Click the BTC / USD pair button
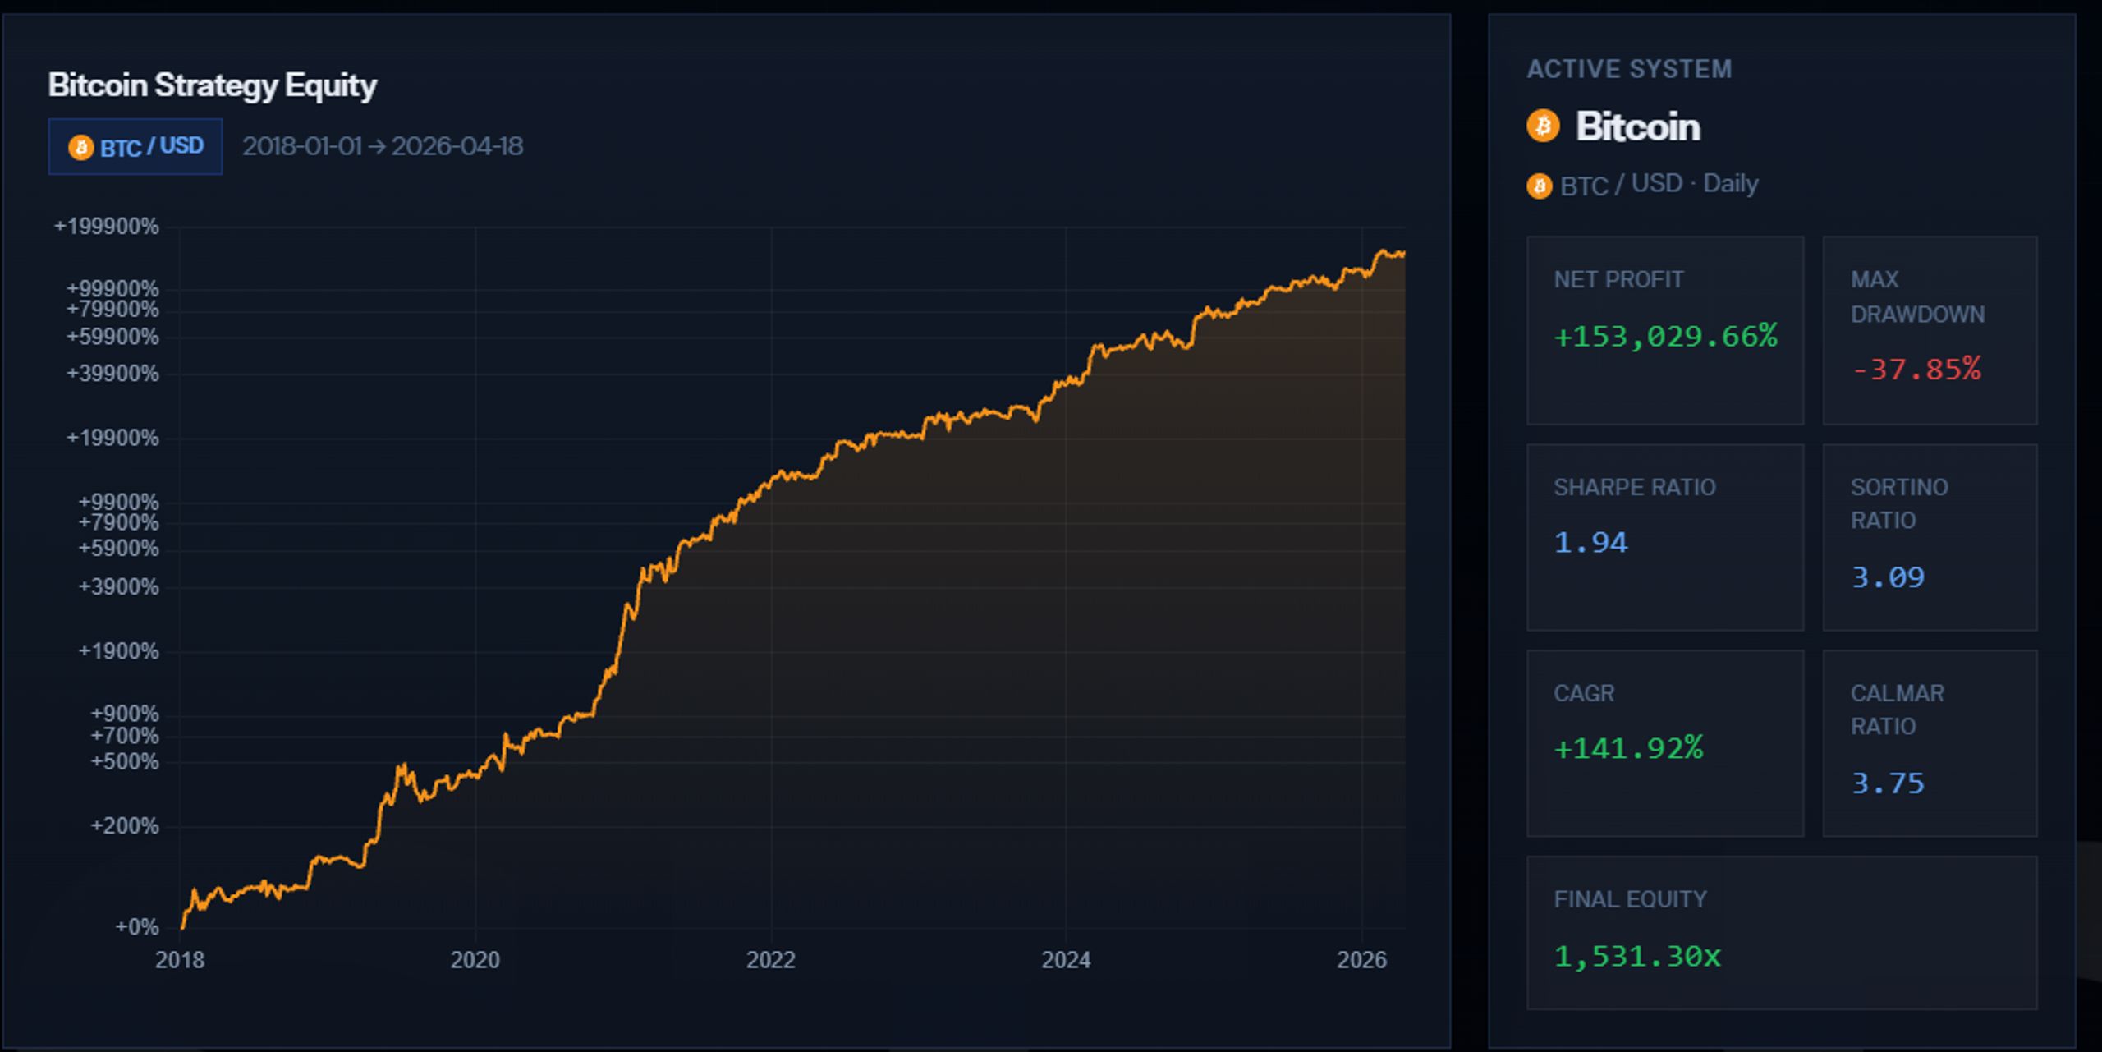The image size is (2102, 1052). click(x=135, y=146)
